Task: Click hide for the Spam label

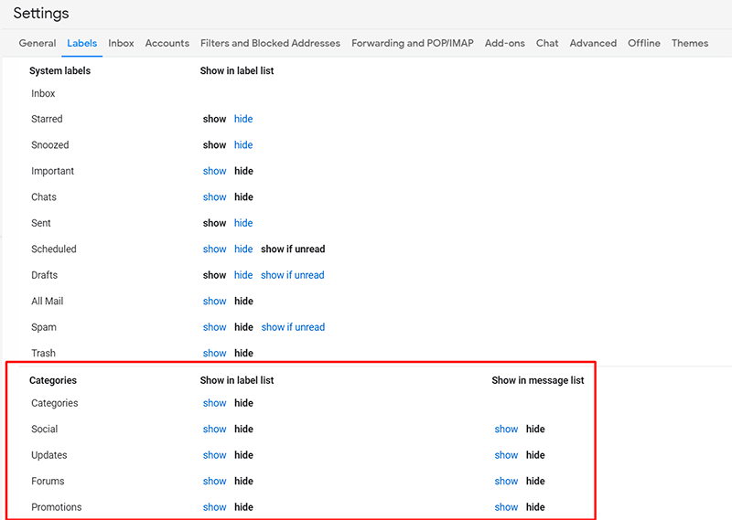Action: pyautogui.click(x=243, y=327)
